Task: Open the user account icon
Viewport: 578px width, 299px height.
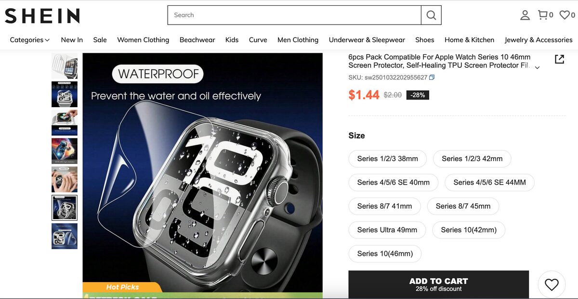Action: (525, 15)
